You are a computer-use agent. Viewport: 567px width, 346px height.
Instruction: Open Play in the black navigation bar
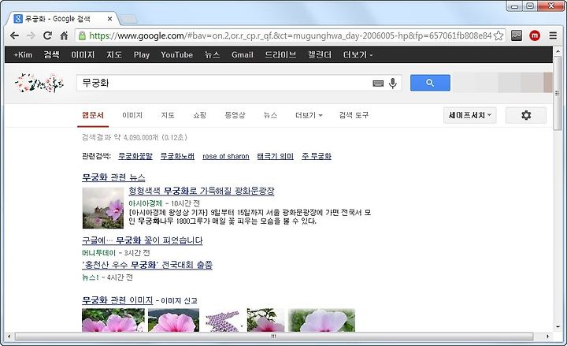coord(142,54)
